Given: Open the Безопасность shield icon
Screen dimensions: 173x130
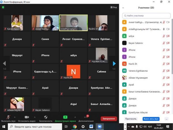Looking at the screenshot, I should click(46, 117).
